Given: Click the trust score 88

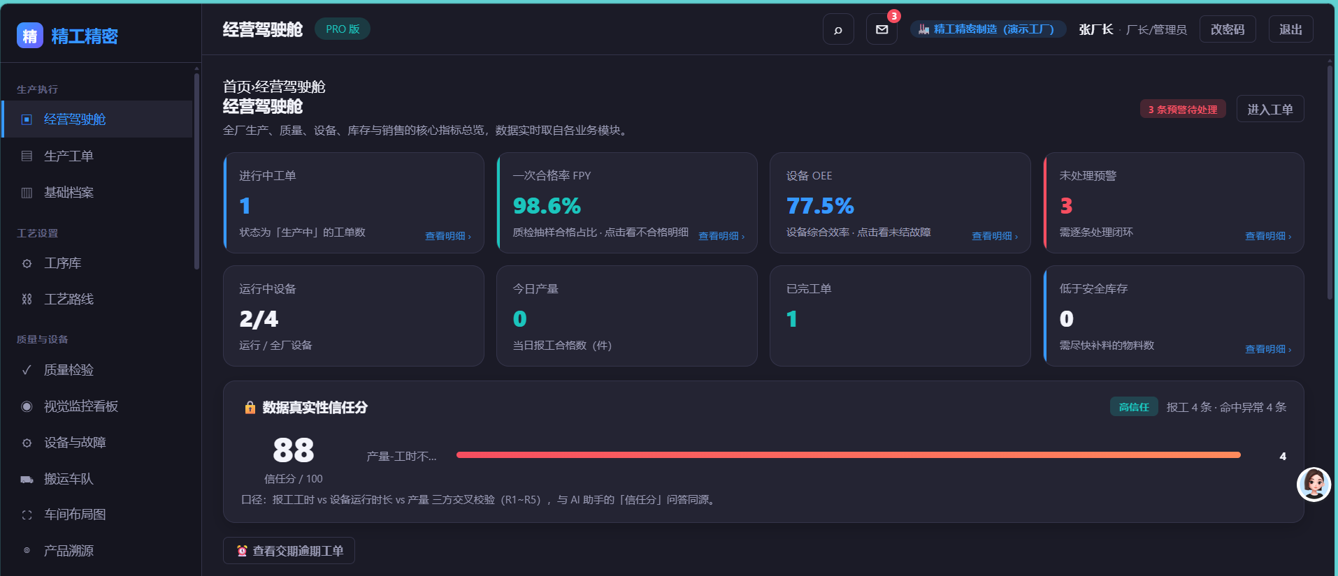Looking at the screenshot, I should (294, 450).
